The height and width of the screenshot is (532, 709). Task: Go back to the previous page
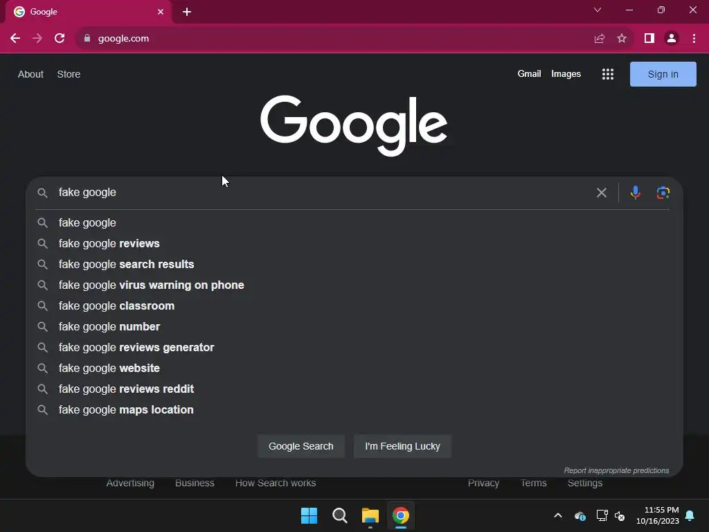click(15, 39)
